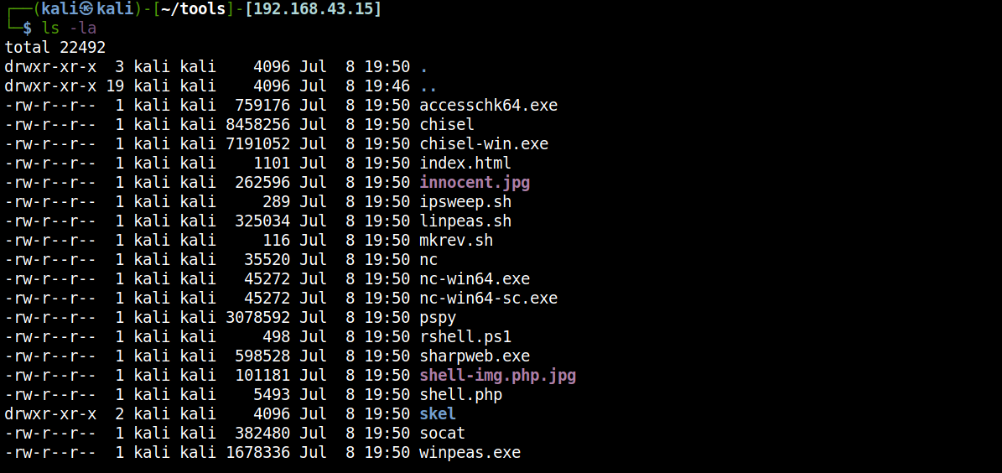The image size is (1002, 473).
Task: Select the innocent.jpg image file
Action: [x=475, y=183]
